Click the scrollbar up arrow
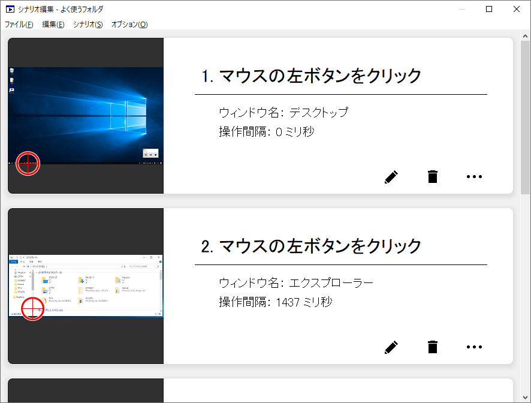Screen dimensions: 531x403 point(525,35)
